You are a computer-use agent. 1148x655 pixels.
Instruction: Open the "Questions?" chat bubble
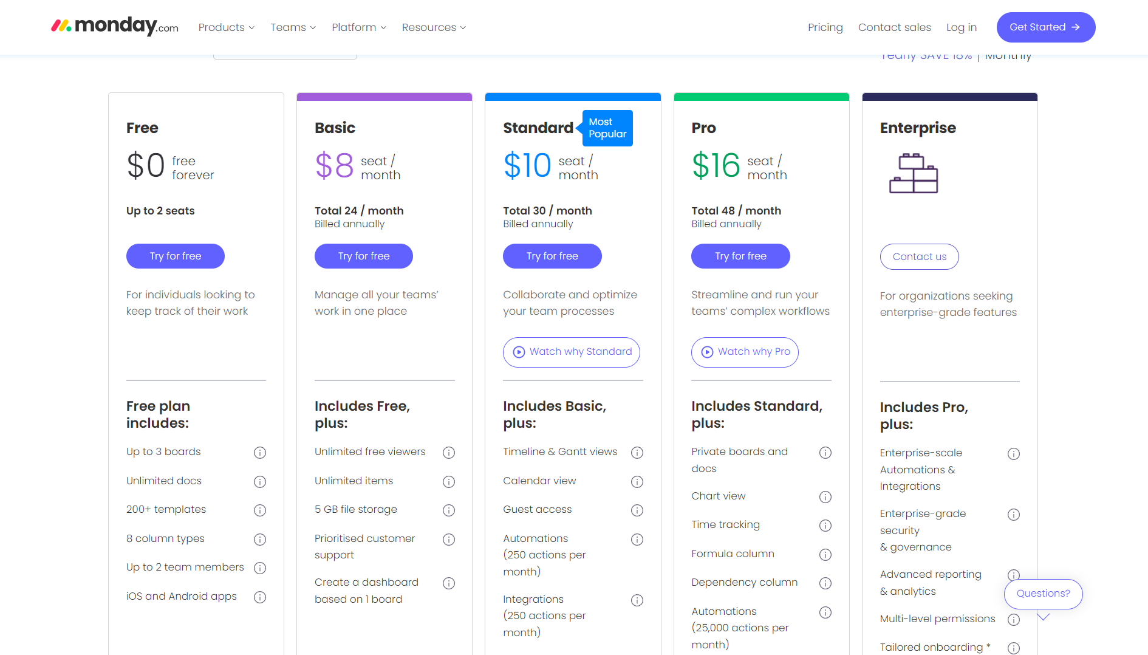pos(1043,594)
